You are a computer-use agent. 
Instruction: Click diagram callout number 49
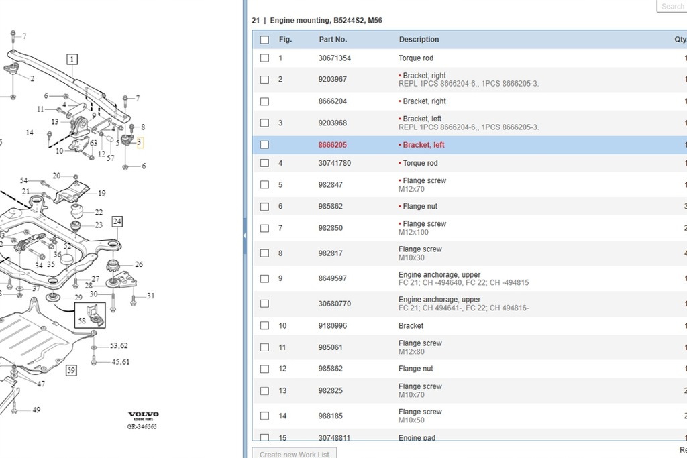tap(36, 410)
